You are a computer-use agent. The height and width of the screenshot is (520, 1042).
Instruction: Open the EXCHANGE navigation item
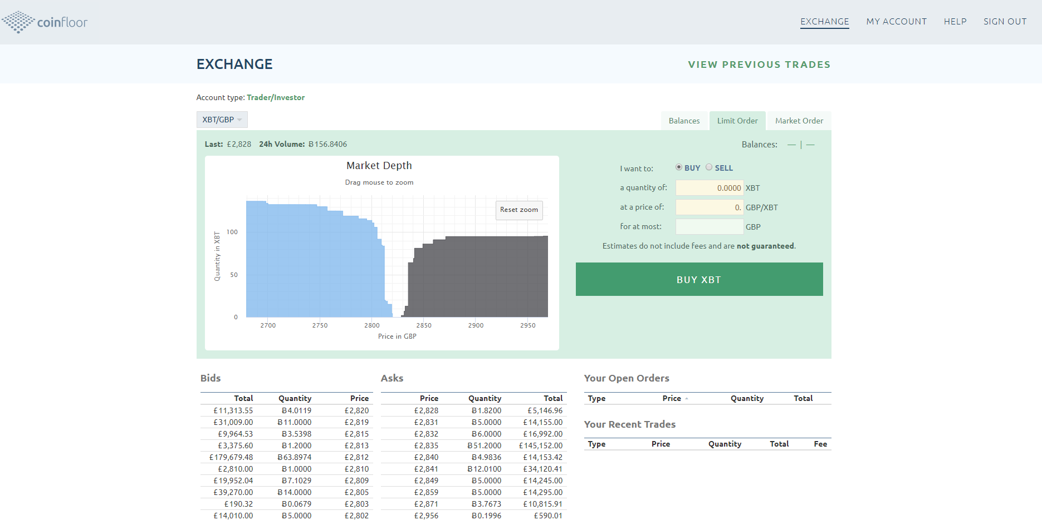pyautogui.click(x=825, y=22)
